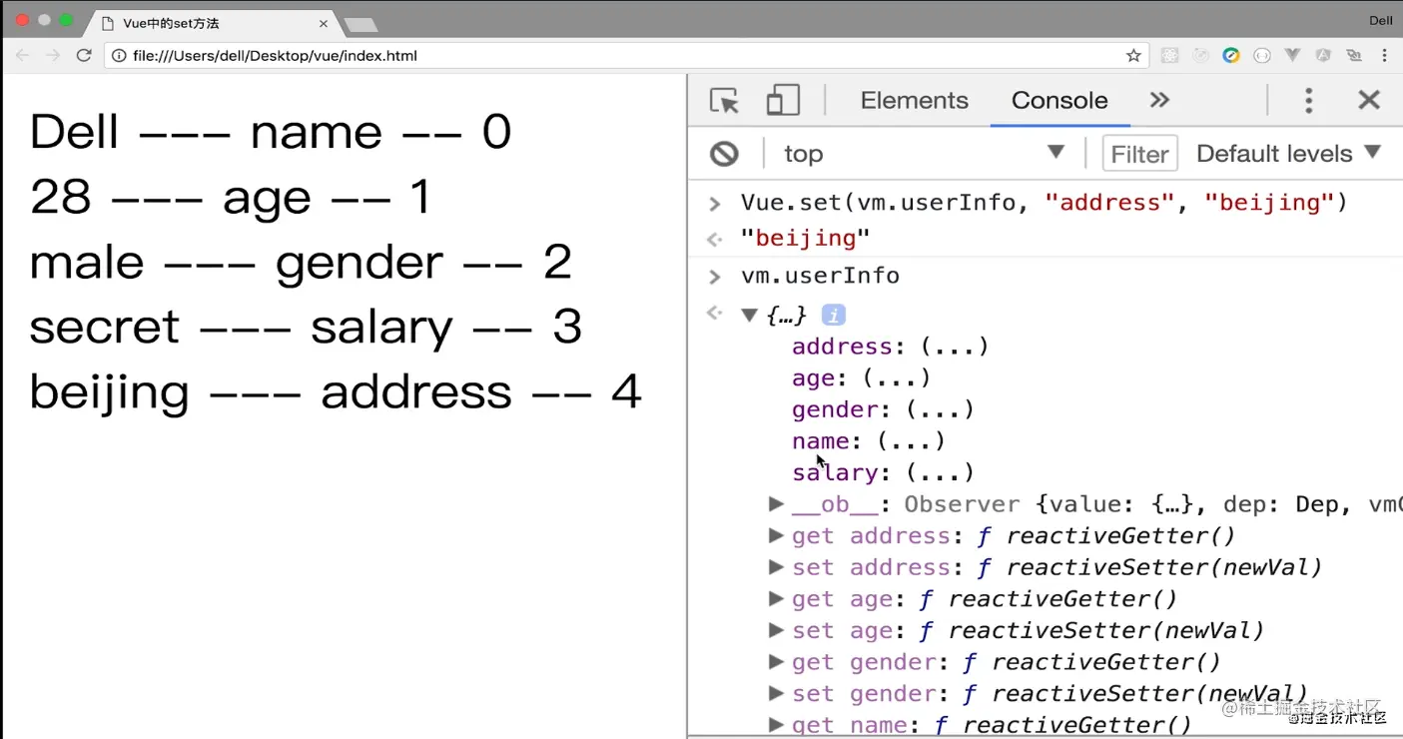Select the inspect element cursor tool
Image resolution: width=1403 pixels, height=739 pixels.
724,100
